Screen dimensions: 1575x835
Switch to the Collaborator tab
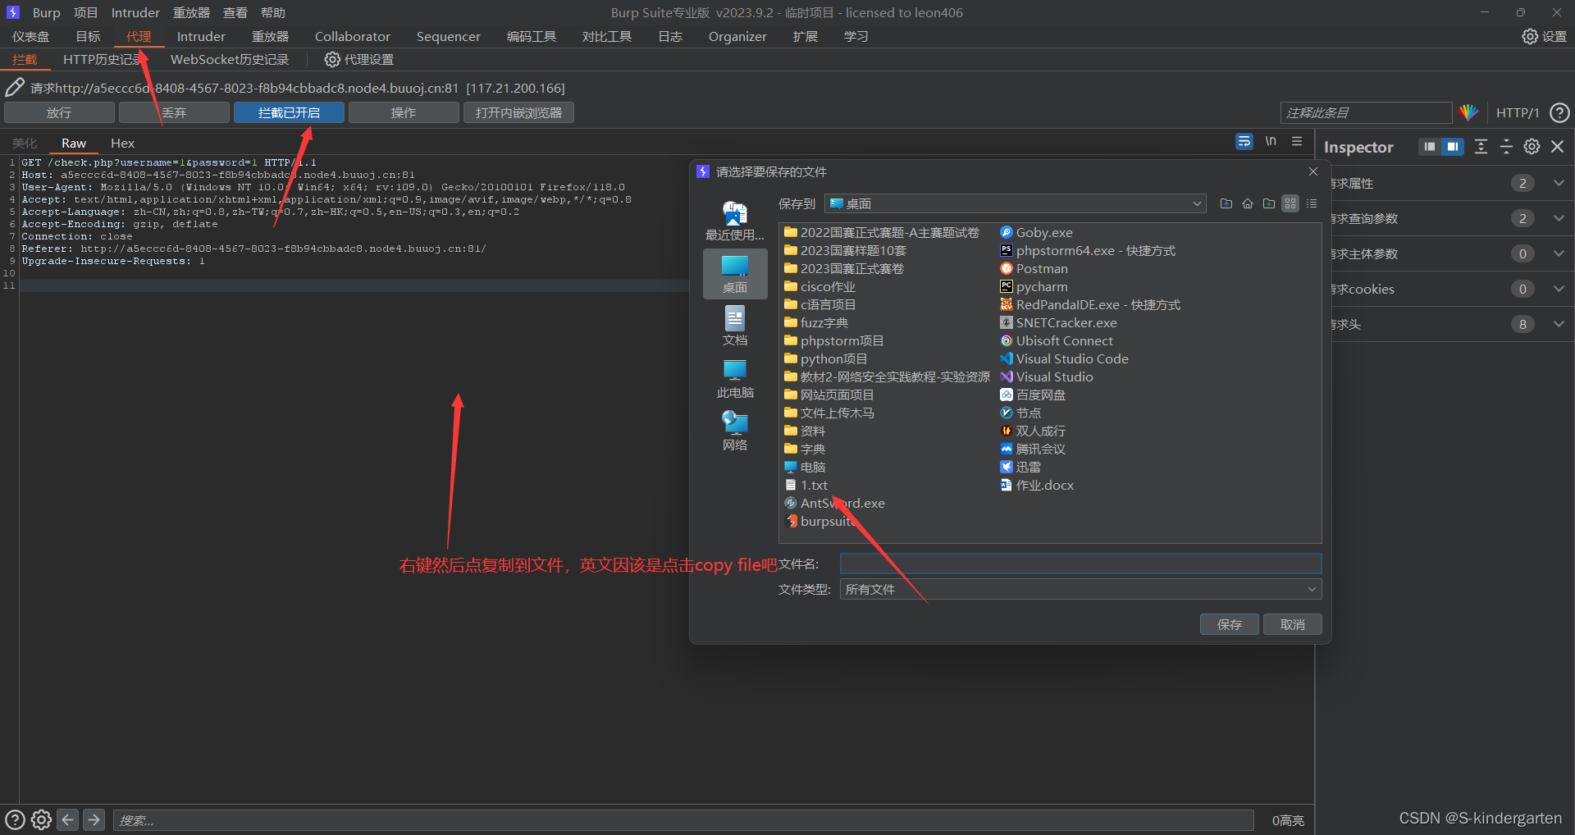[x=353, y=36]
